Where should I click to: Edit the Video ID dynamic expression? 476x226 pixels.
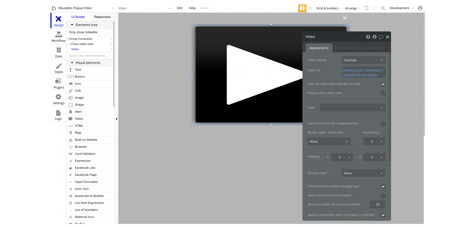click(x=363, y=72)
